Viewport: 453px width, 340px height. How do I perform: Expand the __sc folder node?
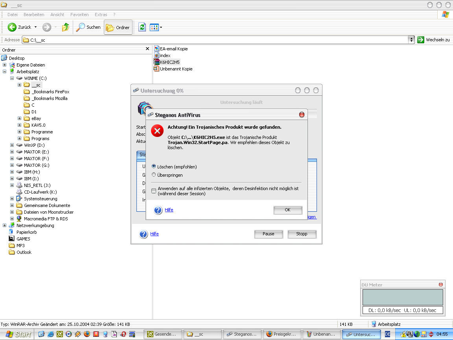pyautogui.click(x=19, y=85)
